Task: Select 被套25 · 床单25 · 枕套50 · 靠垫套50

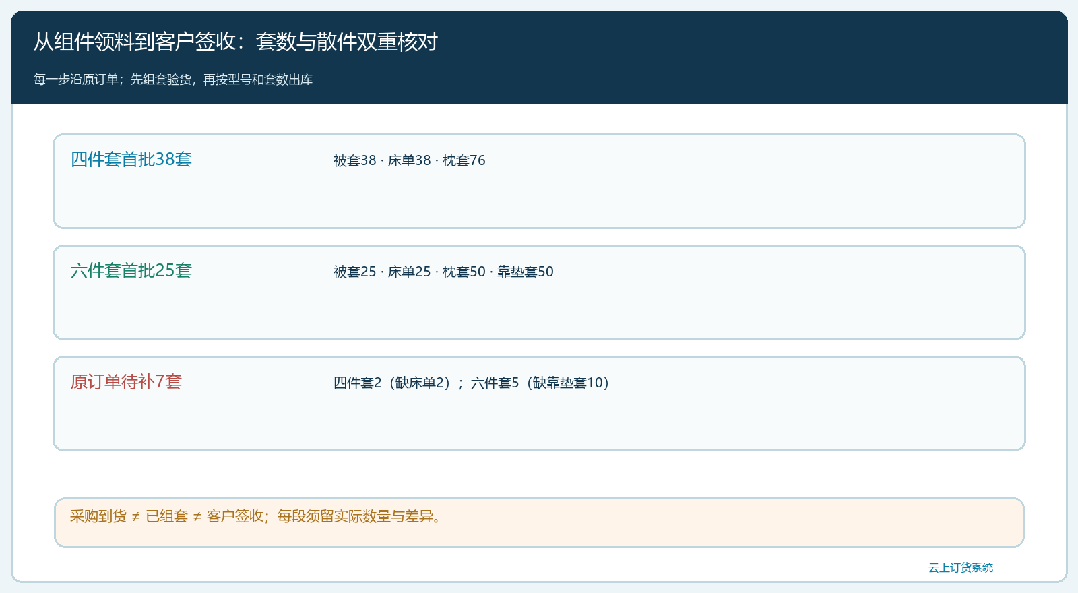Action: coord(443,272)
